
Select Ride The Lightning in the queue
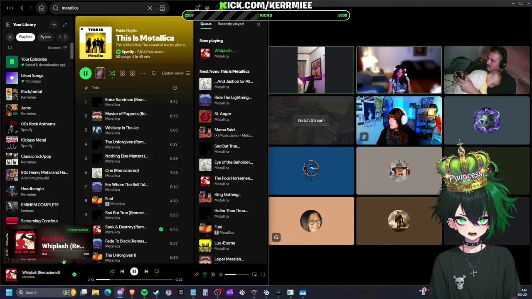coord(230,100)
